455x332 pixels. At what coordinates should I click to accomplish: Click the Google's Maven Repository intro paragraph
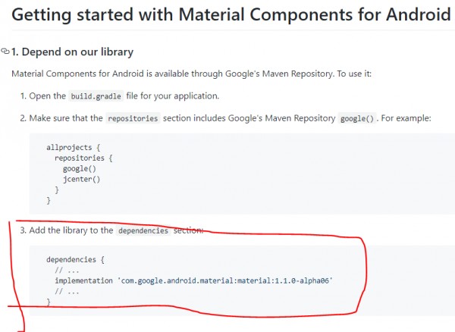(192, 74)
